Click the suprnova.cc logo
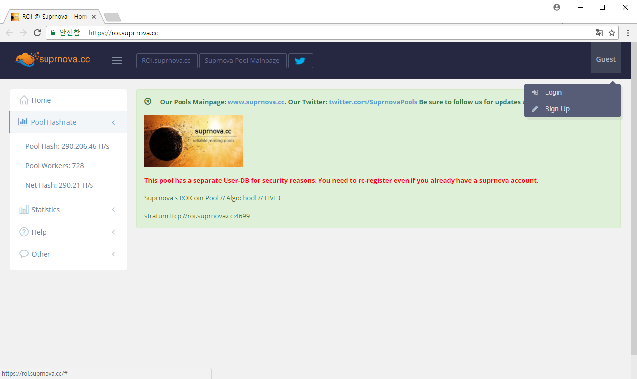637x379 pixels. [x=52, y=59]
